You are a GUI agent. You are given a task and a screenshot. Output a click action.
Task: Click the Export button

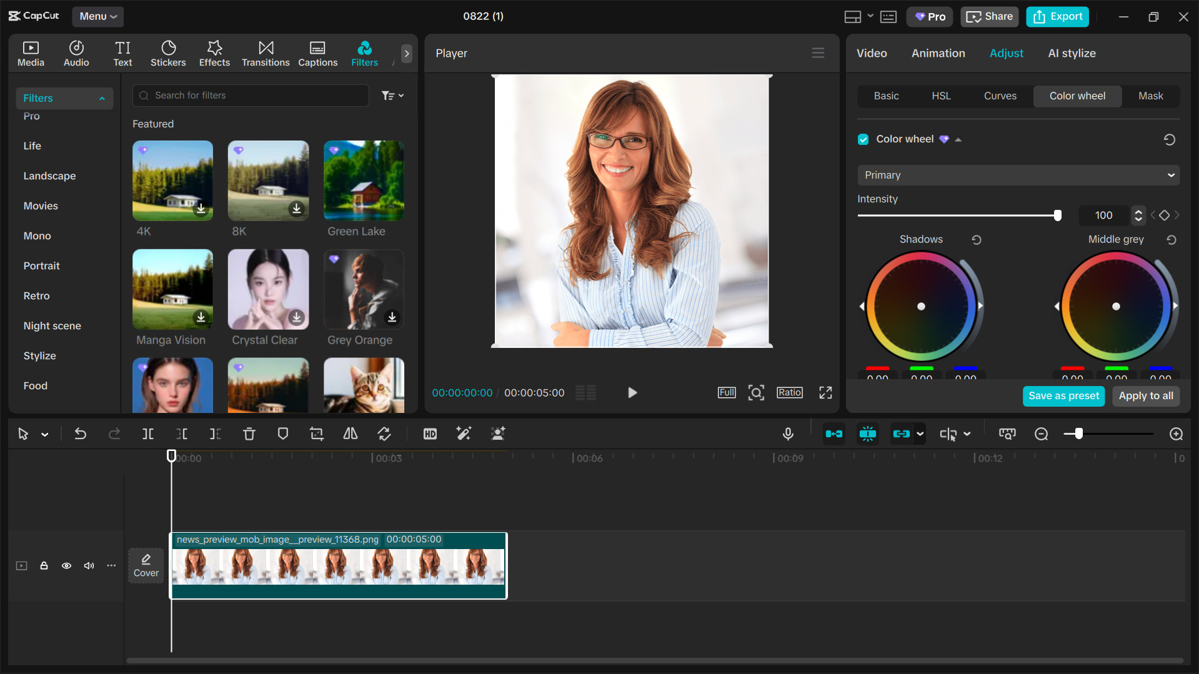point(1057,16)
